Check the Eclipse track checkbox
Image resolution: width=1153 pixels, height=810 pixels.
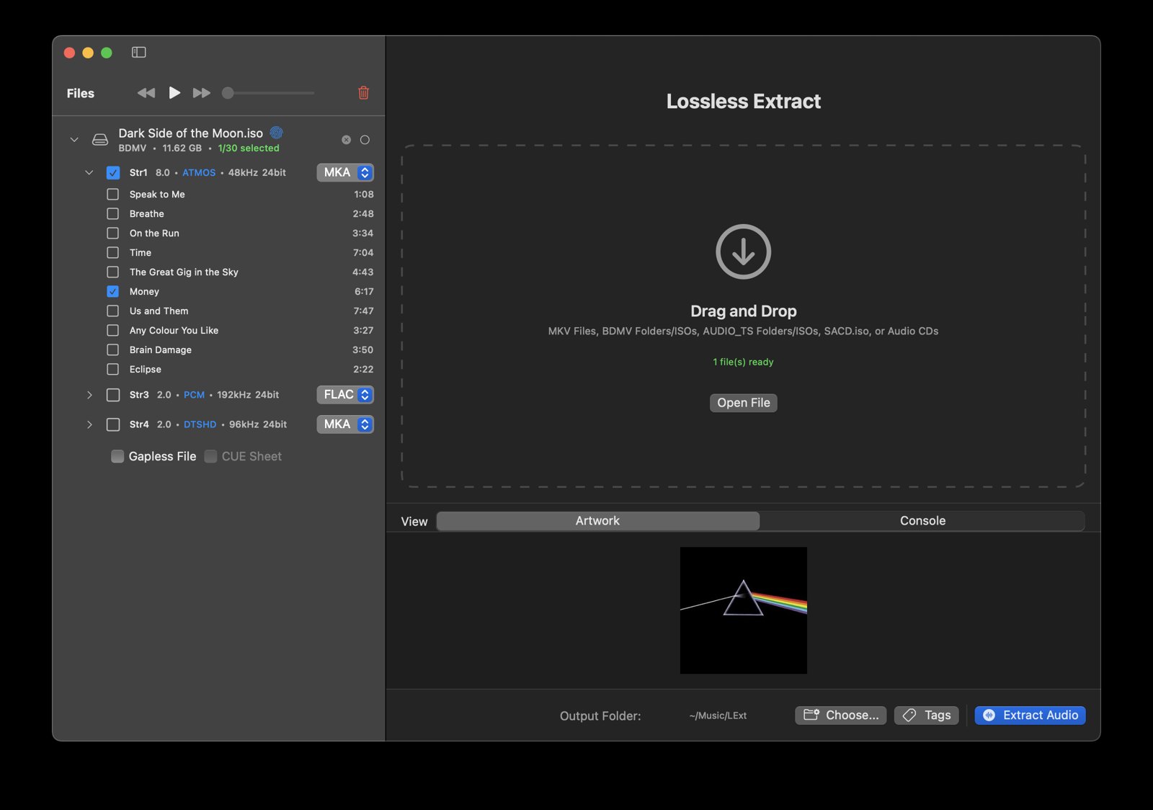pos(113,370)
